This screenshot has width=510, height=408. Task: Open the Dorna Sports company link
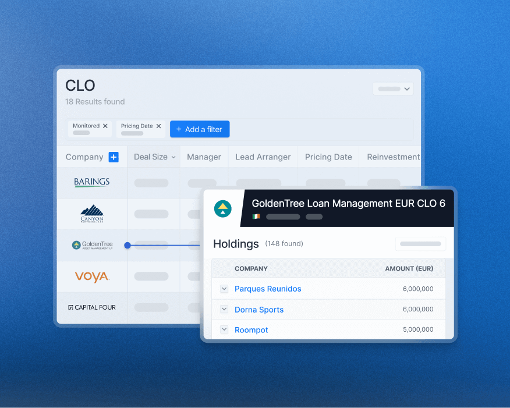[x=259, y=309]
